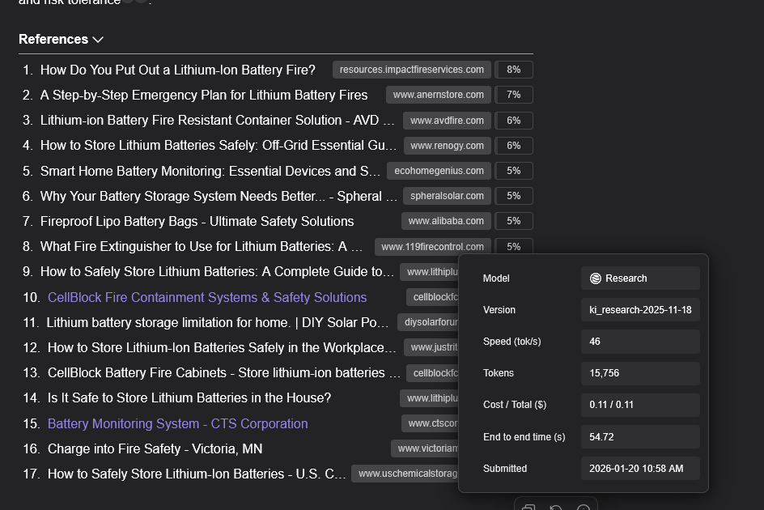Click the resources.impactfireservices.com source tag

click(411, 70)
